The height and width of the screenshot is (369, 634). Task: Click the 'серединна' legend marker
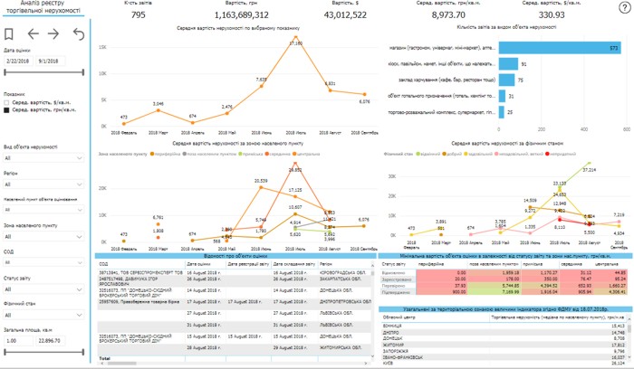(267, 154)
